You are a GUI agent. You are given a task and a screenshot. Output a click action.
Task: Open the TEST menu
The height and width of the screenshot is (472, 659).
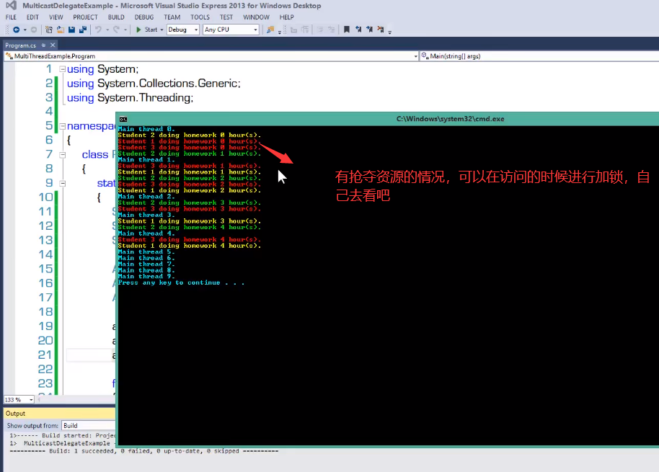click(x=226, y=17)
